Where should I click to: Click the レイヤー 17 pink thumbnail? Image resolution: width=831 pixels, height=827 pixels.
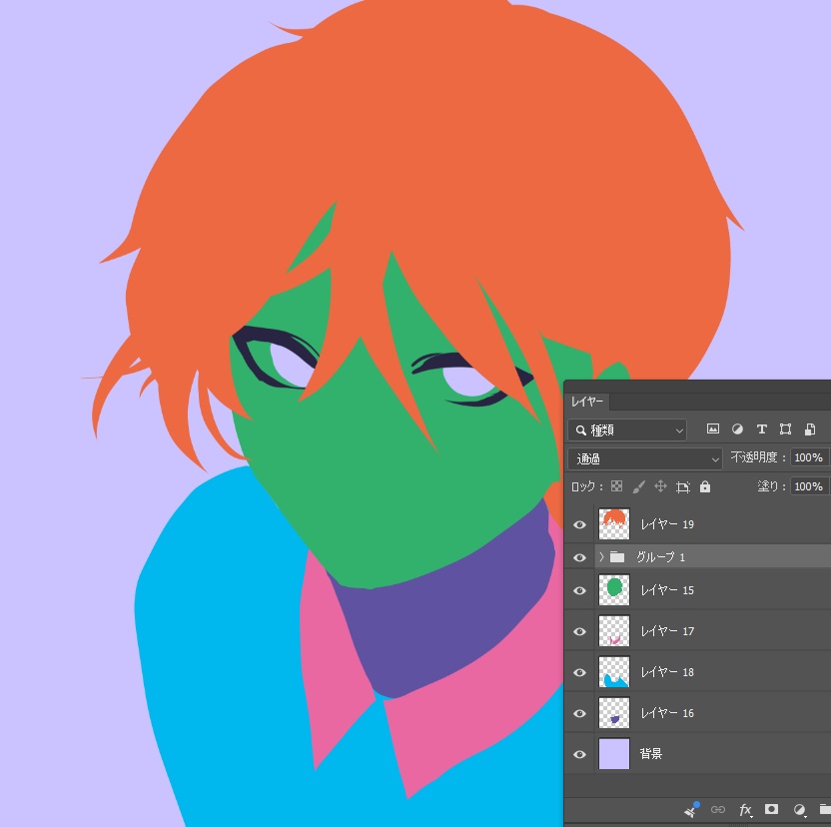[x=614, y=631]
